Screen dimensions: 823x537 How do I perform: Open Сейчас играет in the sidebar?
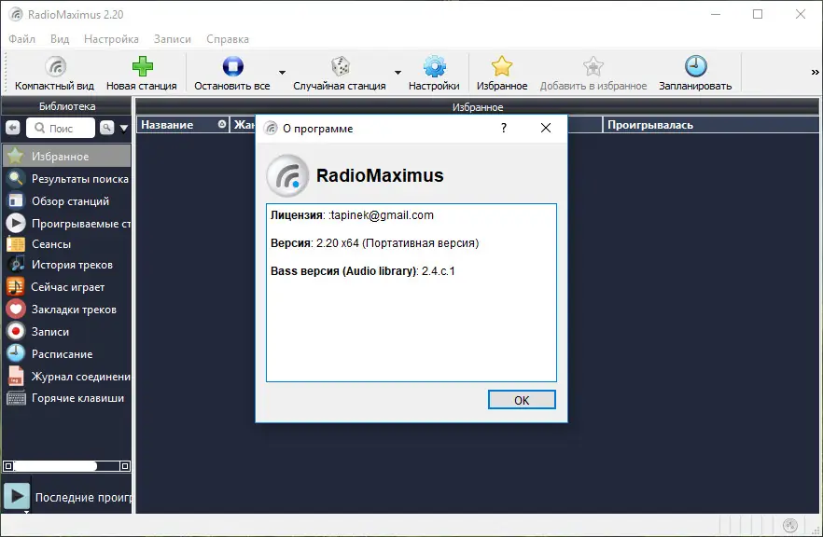[x=56, y=286]
